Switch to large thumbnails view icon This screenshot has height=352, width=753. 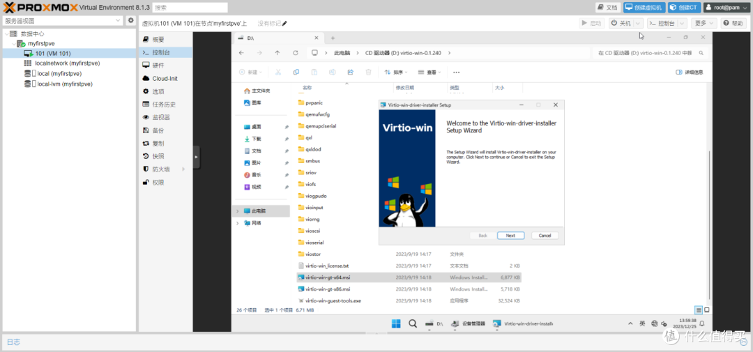(x=707, y=310)
